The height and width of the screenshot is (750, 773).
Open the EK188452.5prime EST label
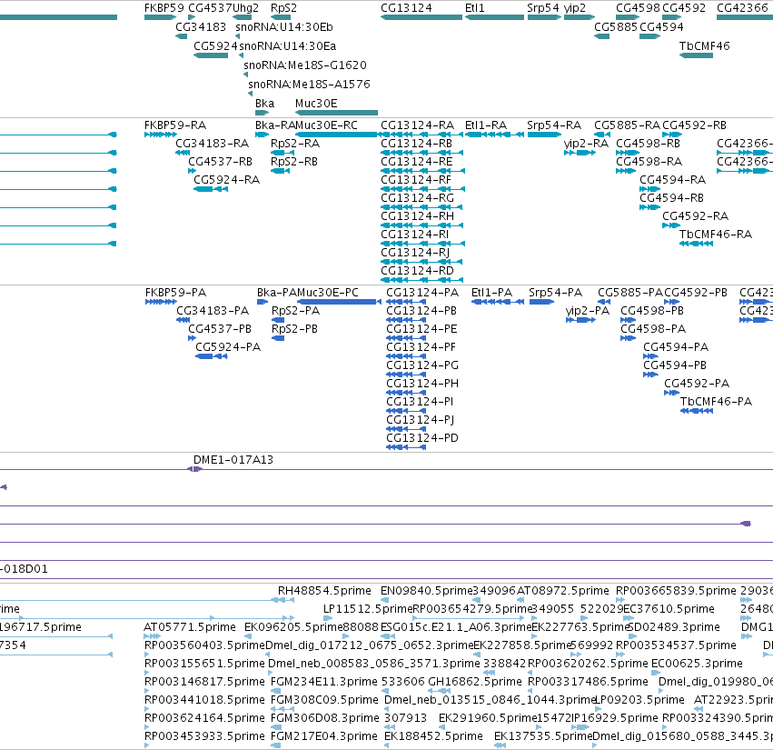(x=433, y=736)
